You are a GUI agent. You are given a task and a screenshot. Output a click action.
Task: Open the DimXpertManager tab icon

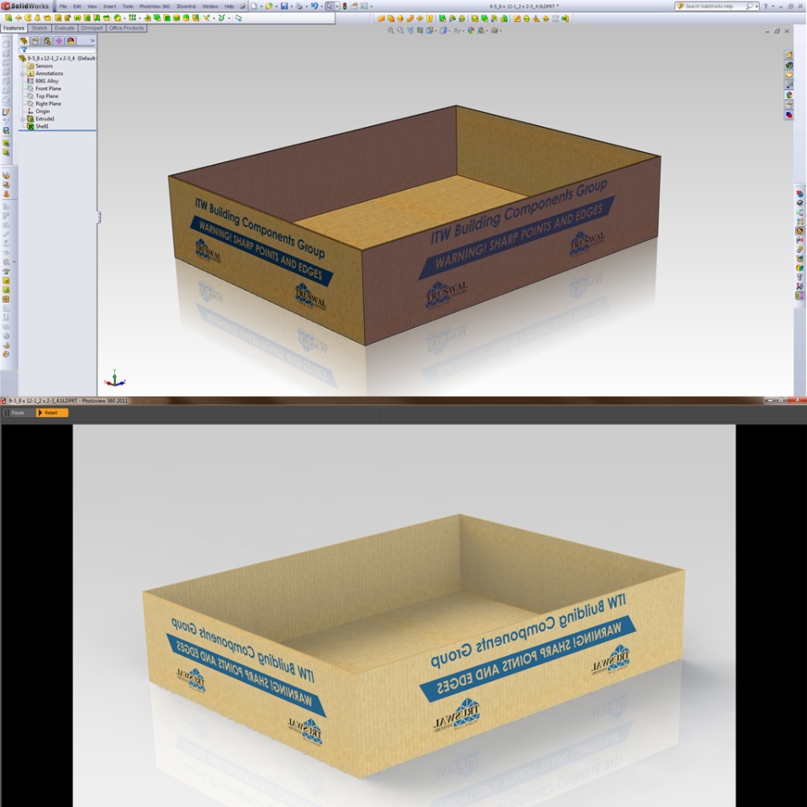(59, 40)
